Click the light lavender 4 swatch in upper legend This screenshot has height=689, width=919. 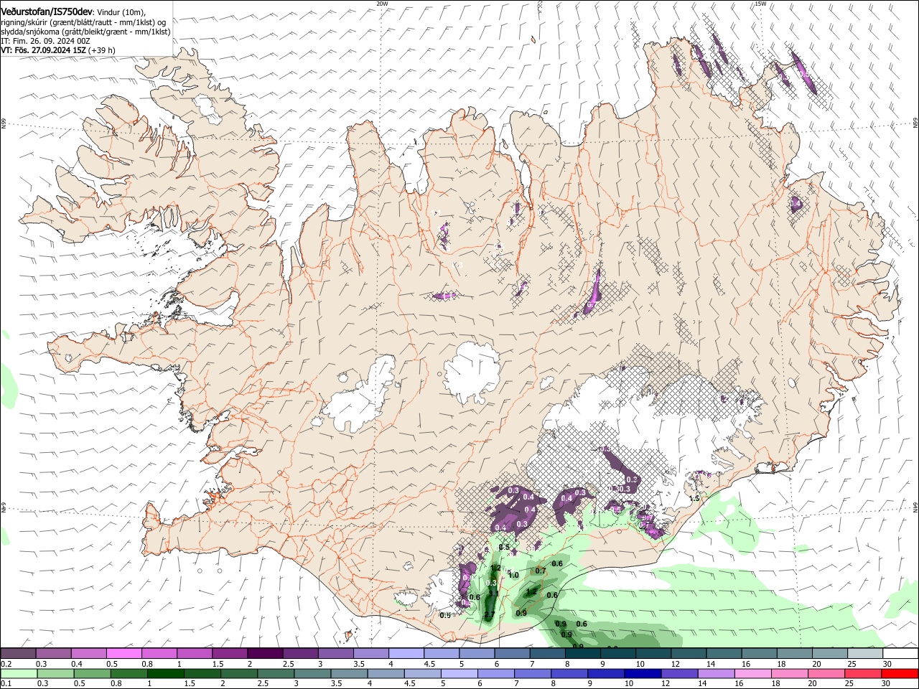[x=406, y=653]
